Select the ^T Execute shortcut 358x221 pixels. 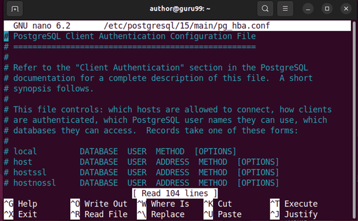(294, 204)
